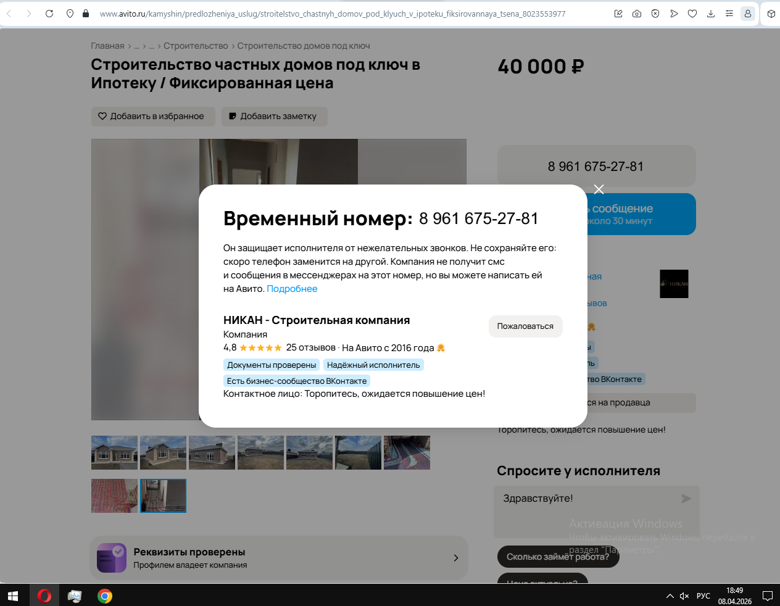Image resolution: width=780 pixels, height=606 pixels.
Task: Close the temporary number popup
Action: 599,189
